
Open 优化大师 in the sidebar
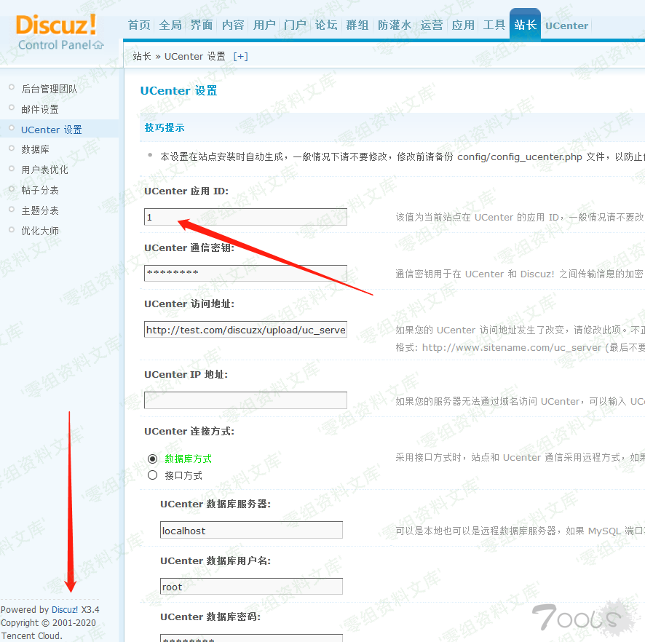point(40,231)
